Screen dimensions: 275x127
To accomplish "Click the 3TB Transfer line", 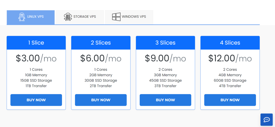I will 165,86.
